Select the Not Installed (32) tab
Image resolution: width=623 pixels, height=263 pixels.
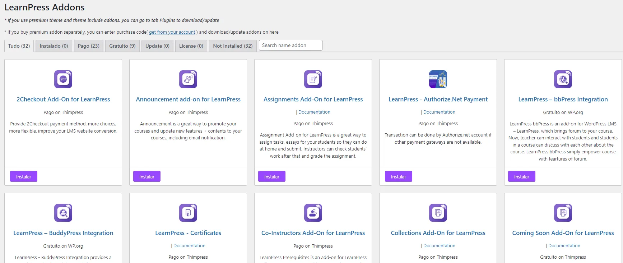coord(233,46)
